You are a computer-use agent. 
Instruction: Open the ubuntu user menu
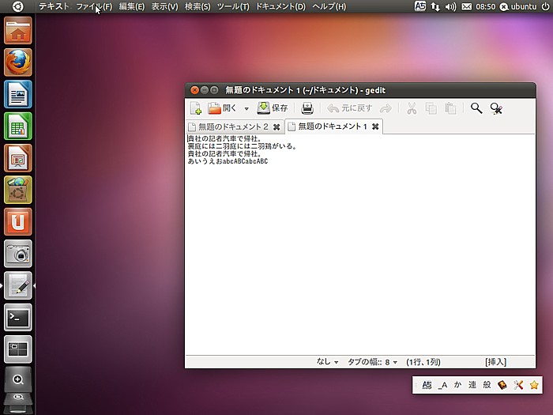[x=518, y=6]
